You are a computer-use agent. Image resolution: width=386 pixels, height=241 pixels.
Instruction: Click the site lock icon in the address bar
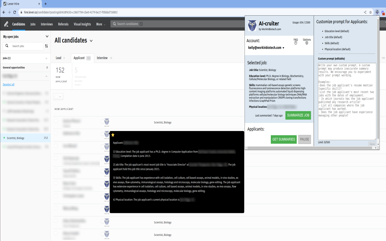pyautogui.click(x=21, y=12)
